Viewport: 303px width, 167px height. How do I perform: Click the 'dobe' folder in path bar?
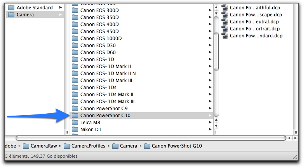(x=10, y=146)
